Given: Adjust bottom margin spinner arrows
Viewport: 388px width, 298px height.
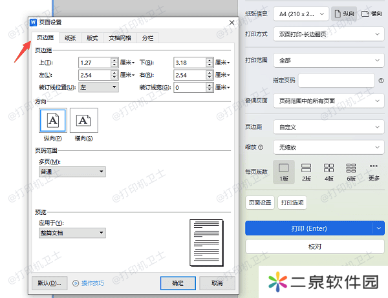Looking at the screenshot, I should pos(210,63).
